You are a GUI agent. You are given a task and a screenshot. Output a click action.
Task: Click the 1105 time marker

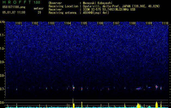point(84,23)
